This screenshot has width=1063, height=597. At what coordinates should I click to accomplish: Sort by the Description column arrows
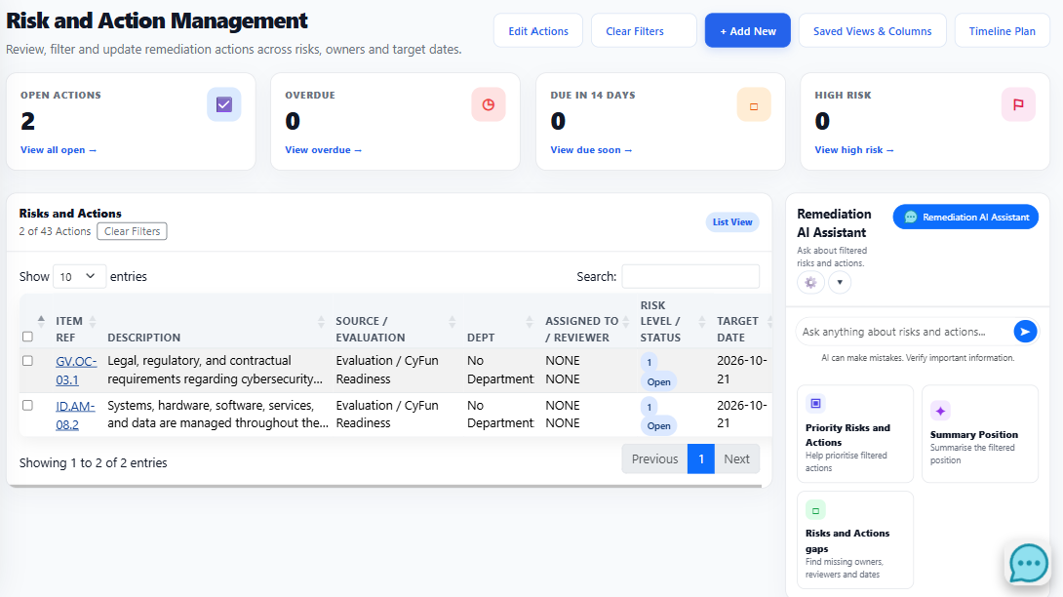tap(321, 322)
